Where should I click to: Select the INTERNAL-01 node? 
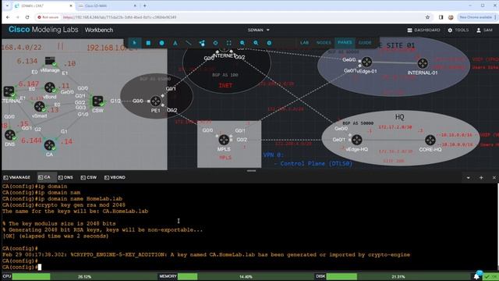423,63
